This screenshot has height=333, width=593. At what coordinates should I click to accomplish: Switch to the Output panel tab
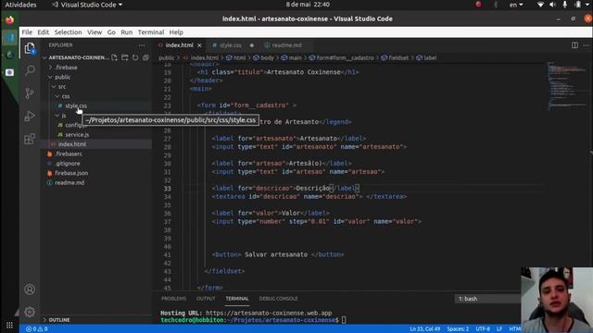point(206,299)
